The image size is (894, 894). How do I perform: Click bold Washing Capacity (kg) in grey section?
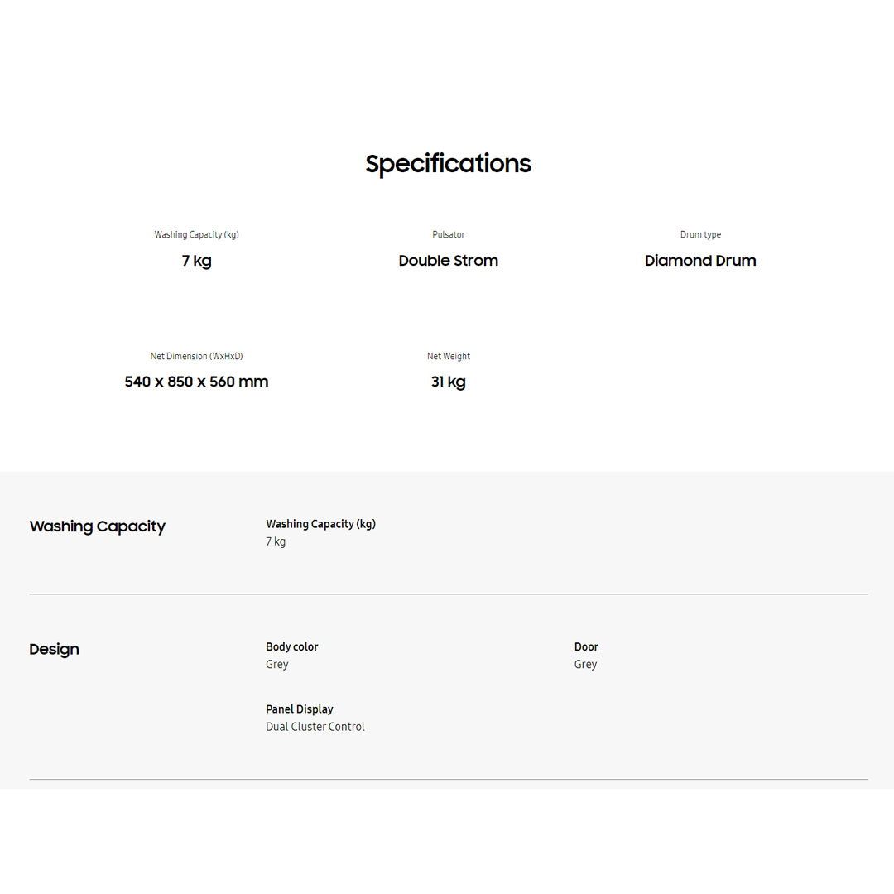[x=320, y=524]
